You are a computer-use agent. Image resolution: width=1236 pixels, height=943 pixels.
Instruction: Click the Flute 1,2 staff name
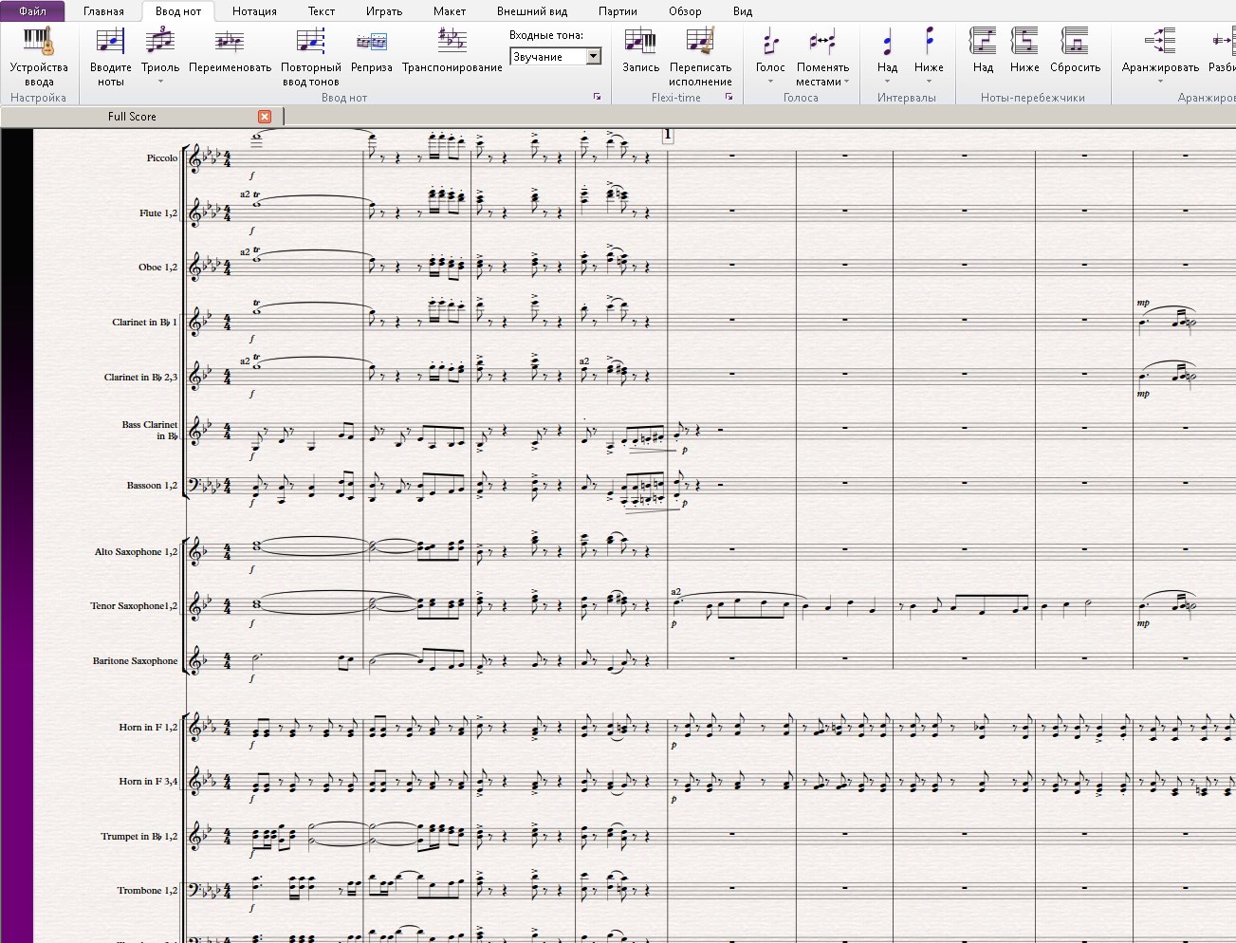pos(158,213)
